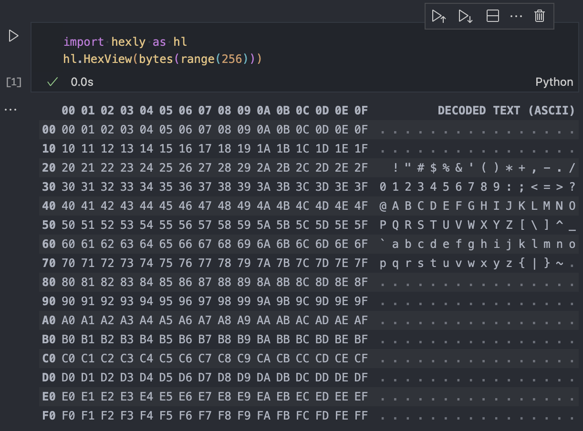Delete the cell with trash icon
583x431 pixels.
click(x=540, y=16)
